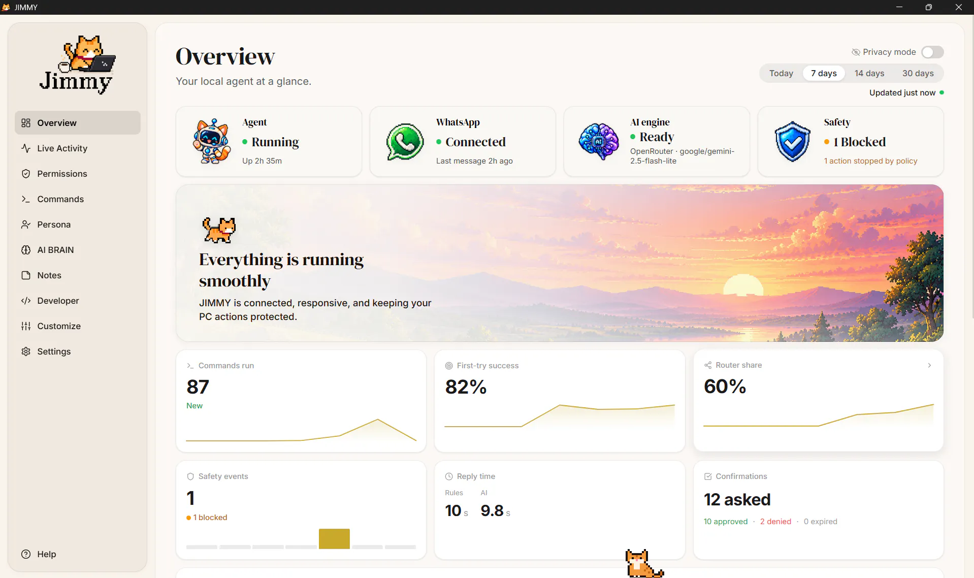
Task: Go to the Commands section
Action: [x=78, y=199]
